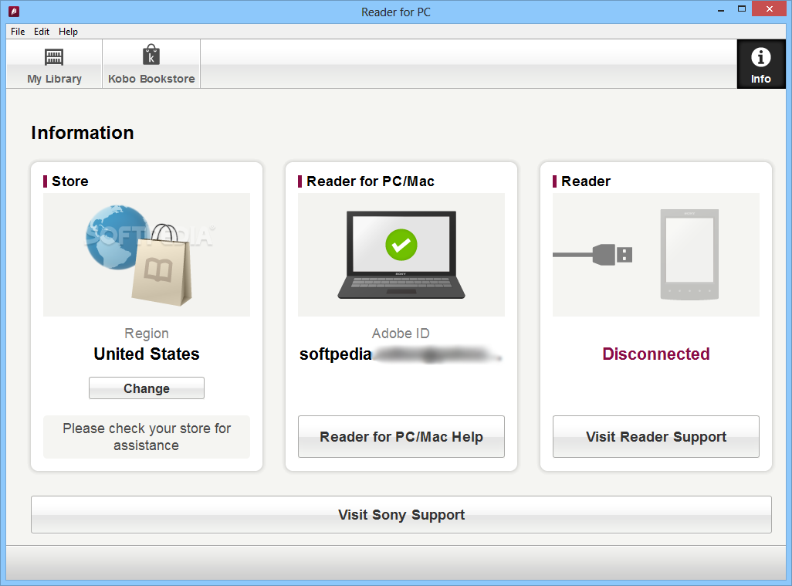Click the laptop with green checkmark image

tap(401, 255)
